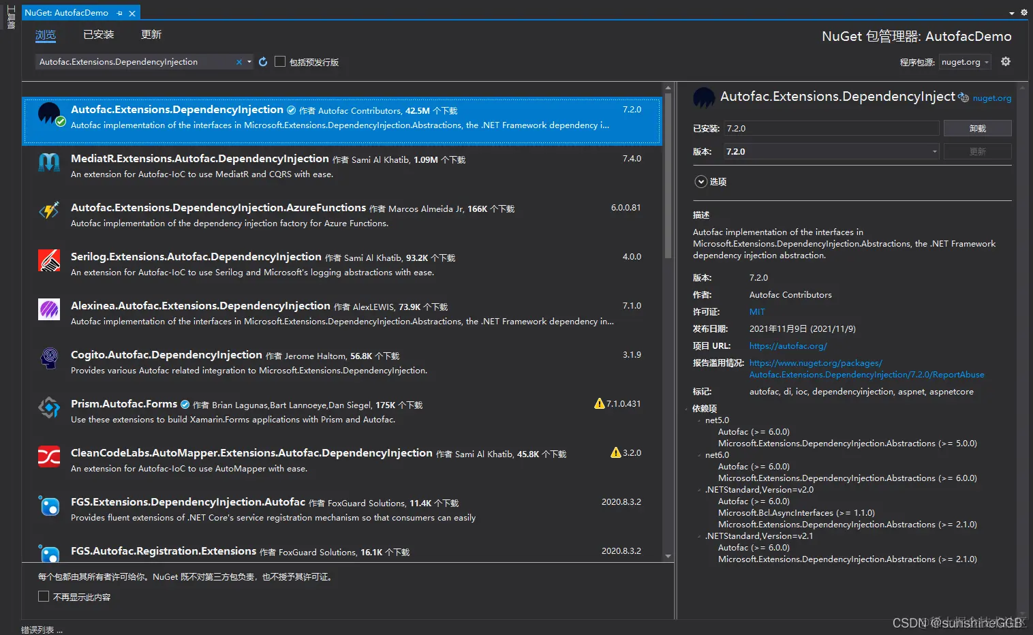Click the FGS.Autofac.Registration.Extensions package icon

49,553
